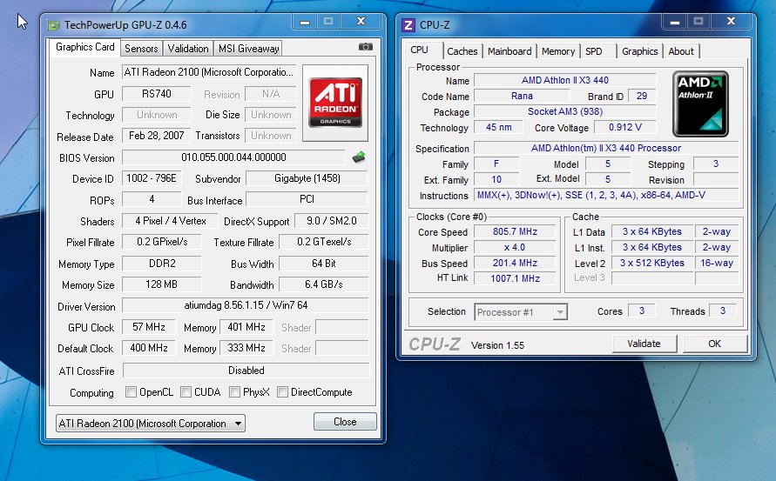The width and height of the screenshot is (776, 481).
Task: Click the Driver Version field
Action: (246, 305)
